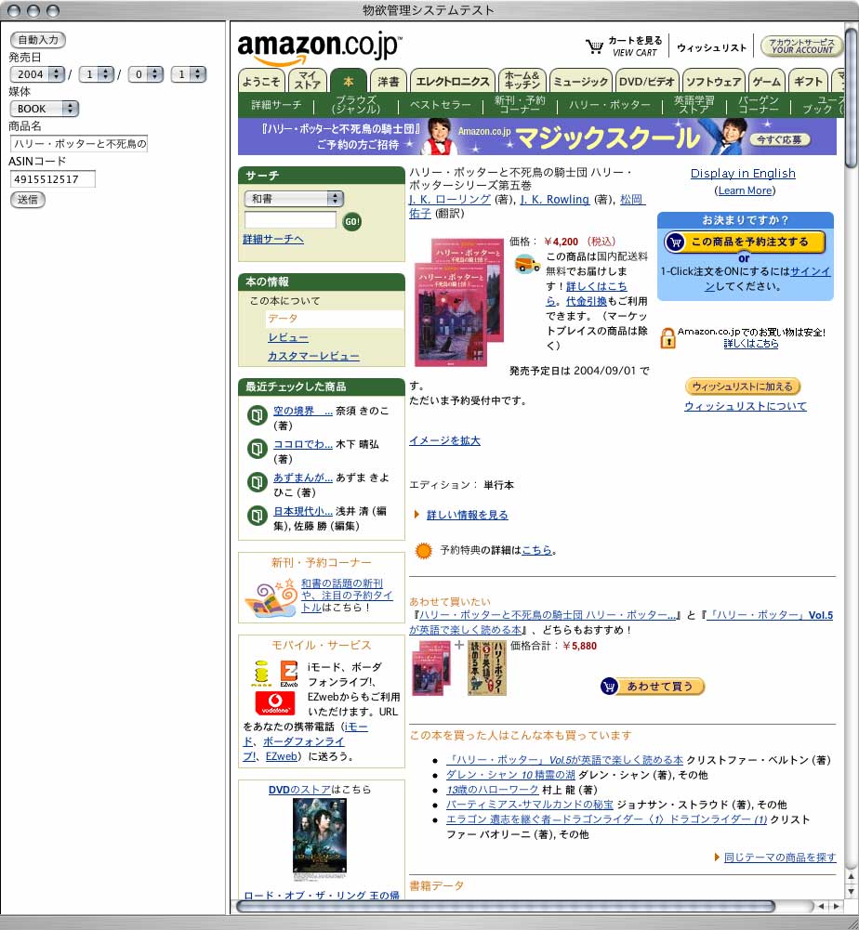Click the amazon.co.jp logo
This screenshot has width=859, height=930.
(319, 47)
